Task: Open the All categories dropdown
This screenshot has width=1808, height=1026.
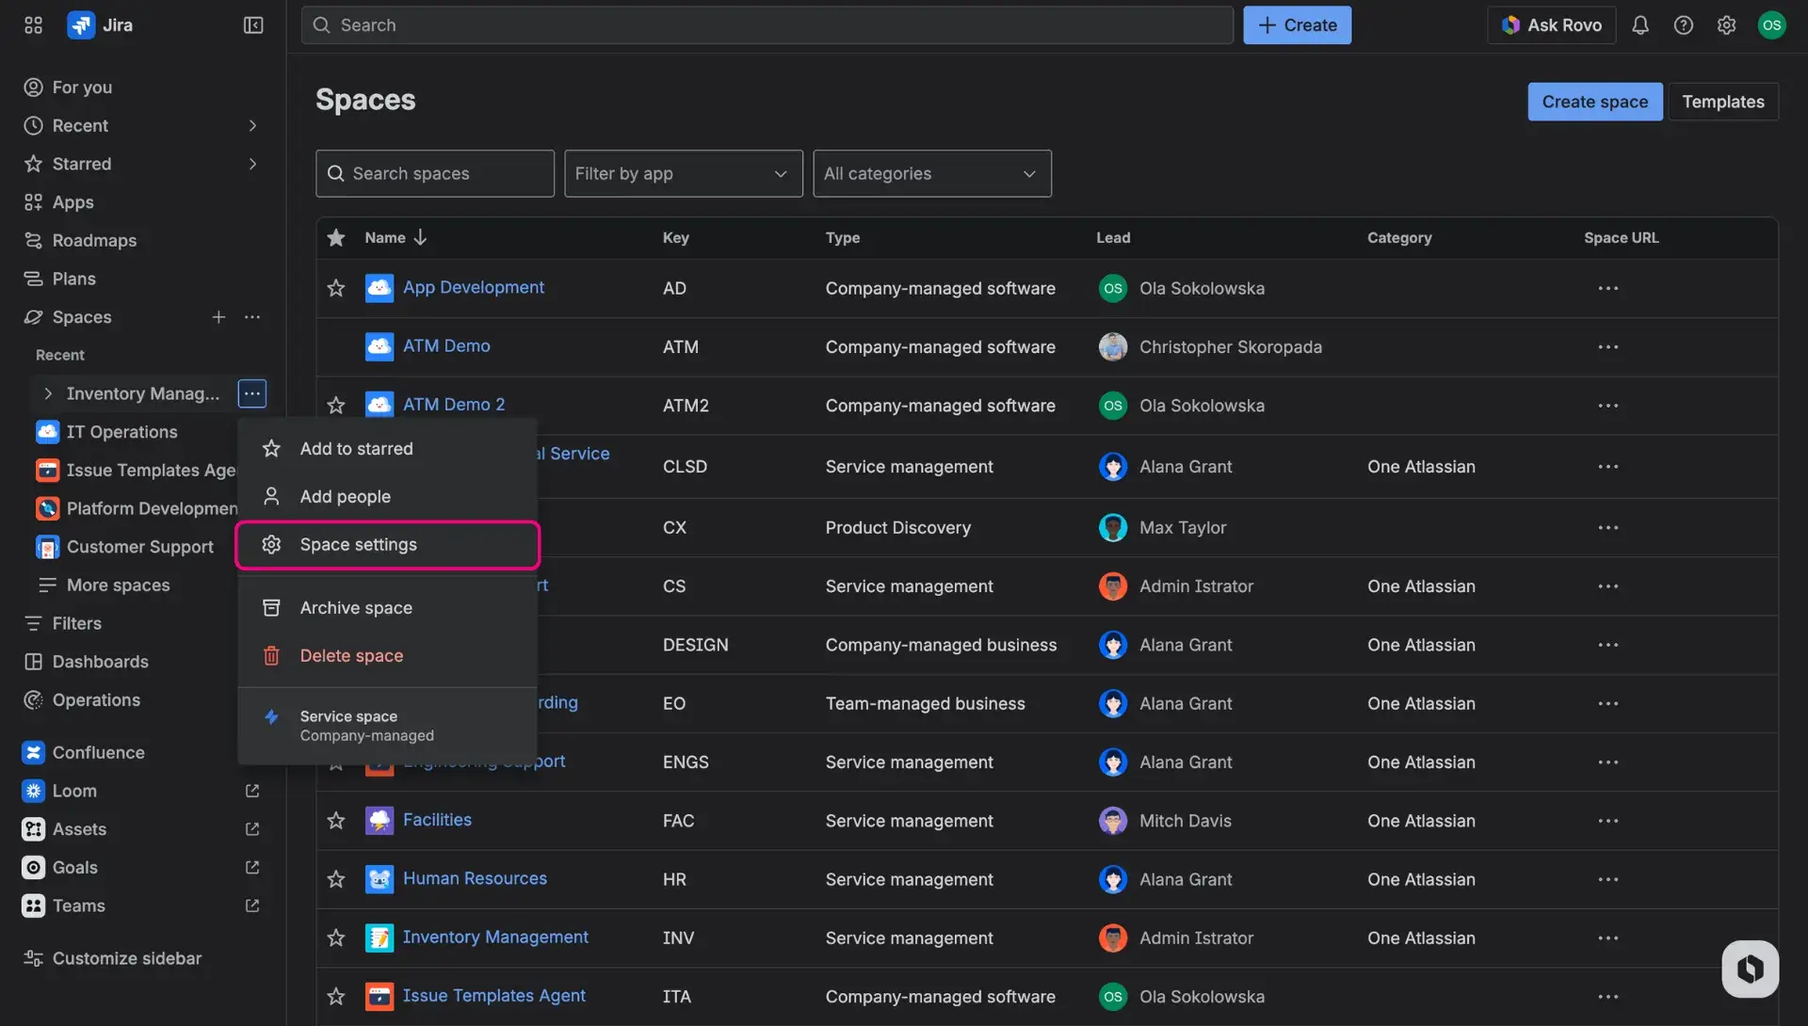Action: (x=931, y=173)
